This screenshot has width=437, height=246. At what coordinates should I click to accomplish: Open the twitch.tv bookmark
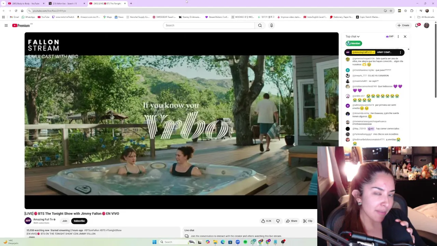(x=63, y=17)
